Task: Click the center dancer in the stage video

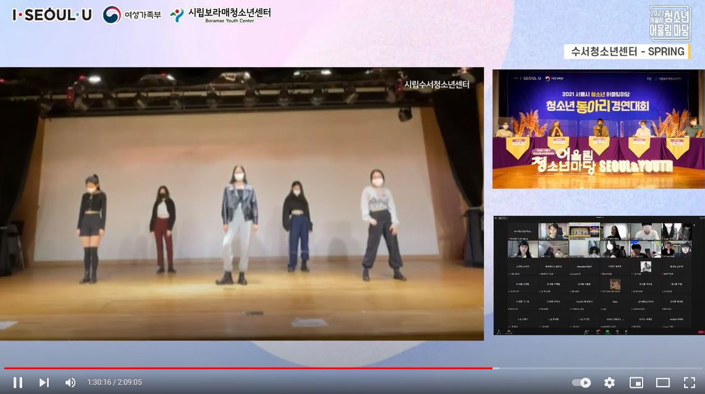Action: [x=240, y=224]
